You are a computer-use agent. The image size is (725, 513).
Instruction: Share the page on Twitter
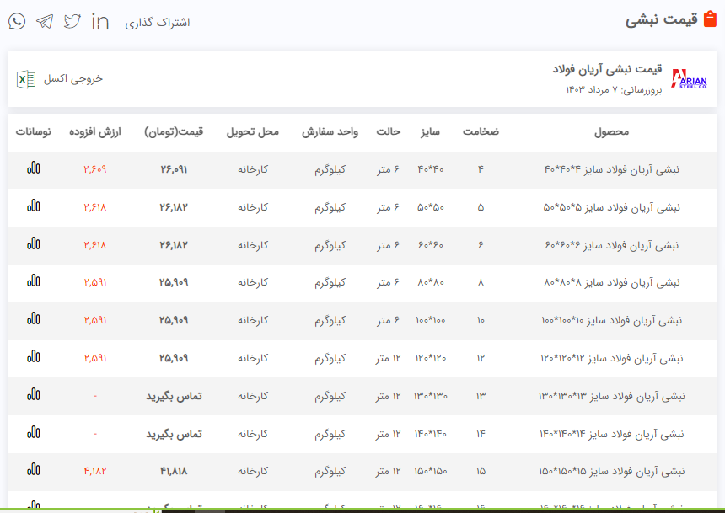point(72,22)
